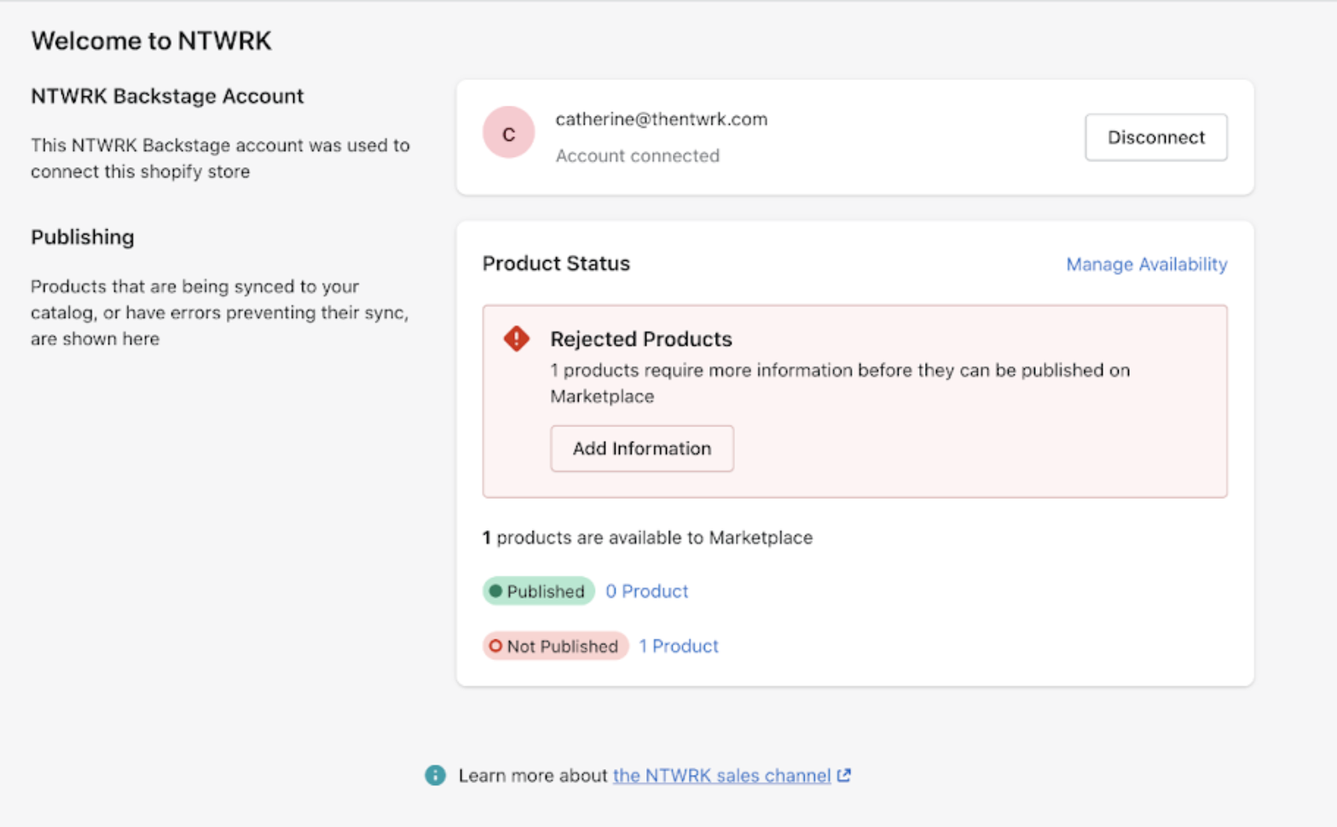Click the Publishing section heading
1337x827 pixels.
(x=83, y=237)
